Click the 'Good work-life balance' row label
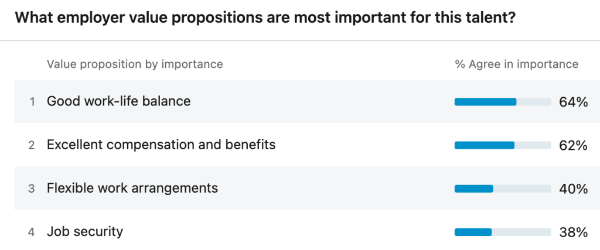Screen dimensions: 600x250 [x=119, y=101]
